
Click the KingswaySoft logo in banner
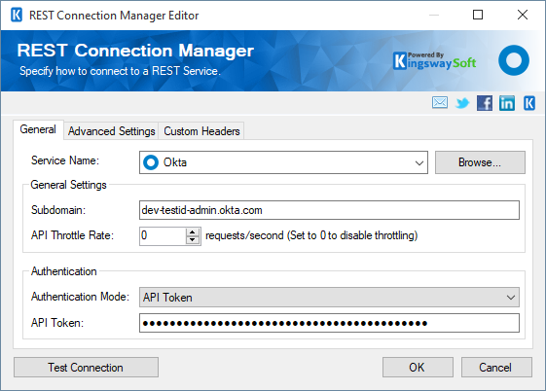pyautogui.click(x=435, y=61)
